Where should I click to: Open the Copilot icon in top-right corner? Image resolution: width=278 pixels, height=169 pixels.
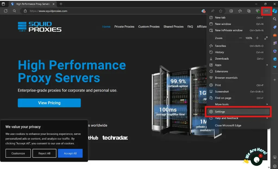[275, 11]
